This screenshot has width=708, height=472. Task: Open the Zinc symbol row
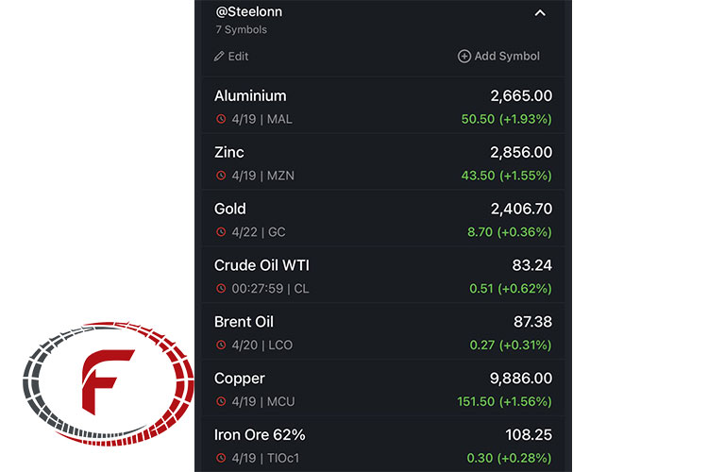click(383, 162)
